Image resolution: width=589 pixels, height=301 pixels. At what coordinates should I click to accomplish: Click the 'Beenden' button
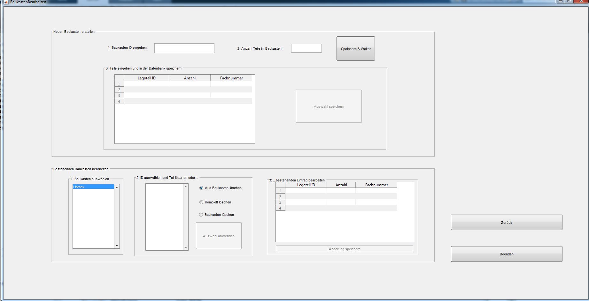[x=506, y=254]
